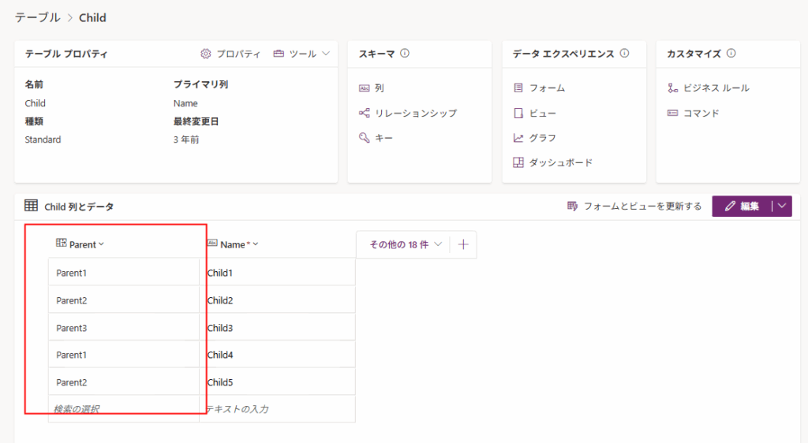808x443 pixels.
Task: Open the Parent column header dropdown
Action: pos(101,245)
